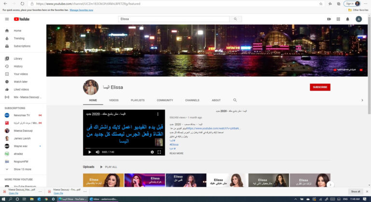Play the featured video
371x202 pixels.
[x=90, y=152]
